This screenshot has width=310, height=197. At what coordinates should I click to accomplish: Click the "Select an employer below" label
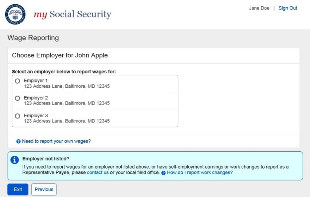coord(64,72)
